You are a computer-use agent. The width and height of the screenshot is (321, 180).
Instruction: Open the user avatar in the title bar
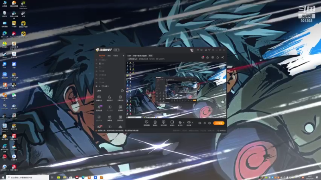click(192, 50)
